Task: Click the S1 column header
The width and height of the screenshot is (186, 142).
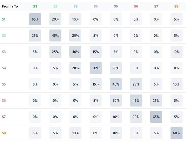Action: (35, 6)
